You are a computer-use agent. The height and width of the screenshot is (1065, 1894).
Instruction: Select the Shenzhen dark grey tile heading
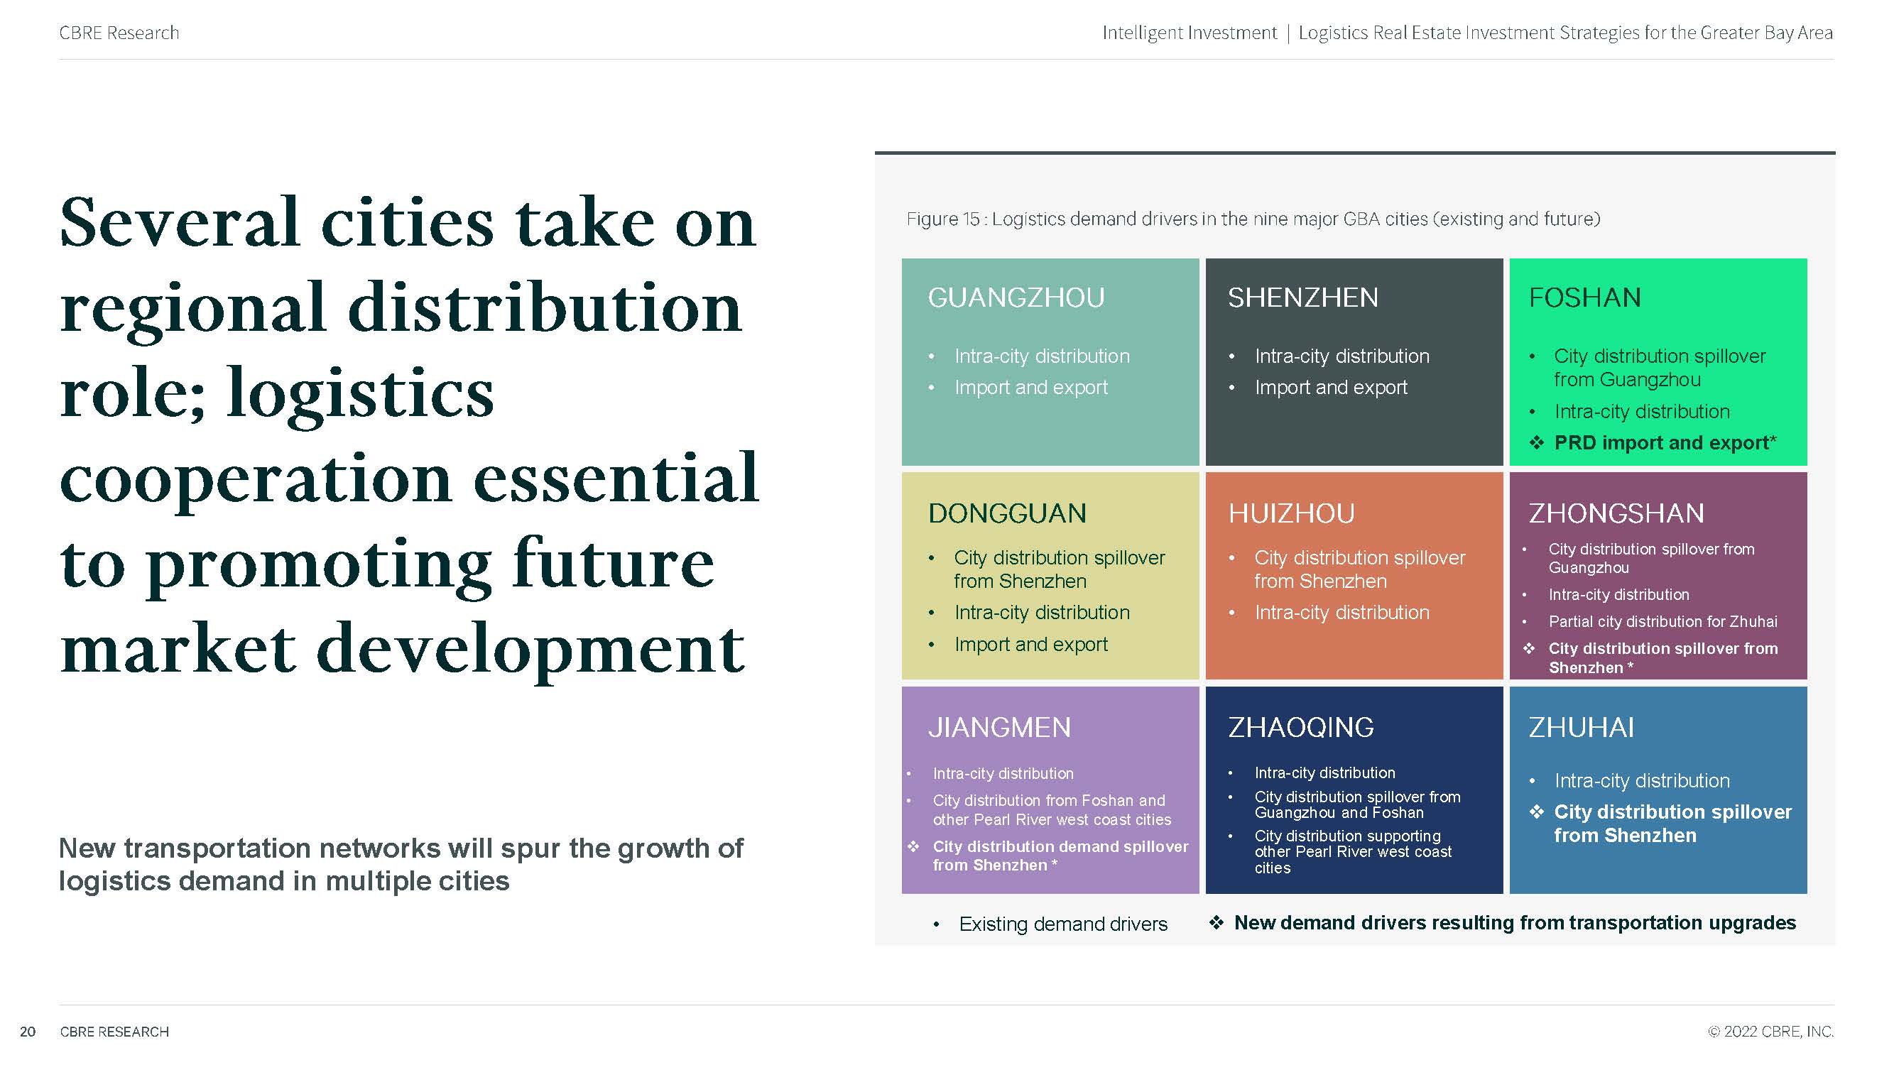1302,297
